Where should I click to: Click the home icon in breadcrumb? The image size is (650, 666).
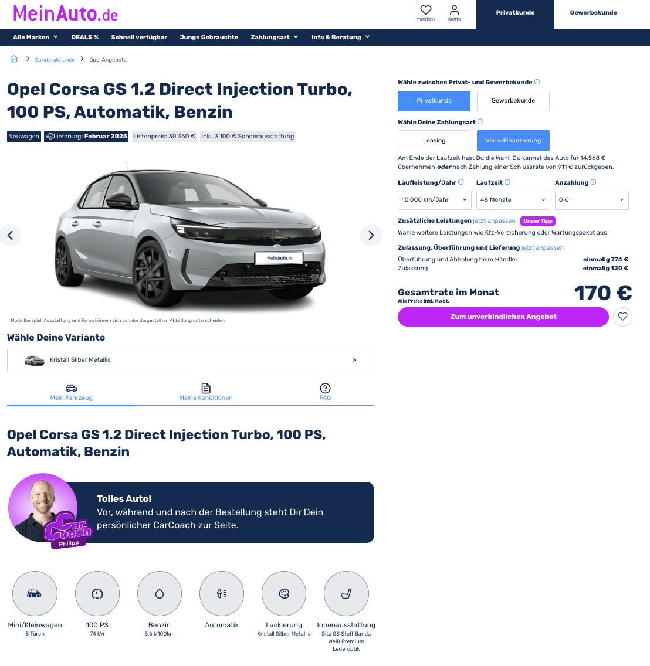coord(14,59)
